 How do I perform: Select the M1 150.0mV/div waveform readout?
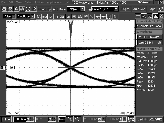point(149,37)
